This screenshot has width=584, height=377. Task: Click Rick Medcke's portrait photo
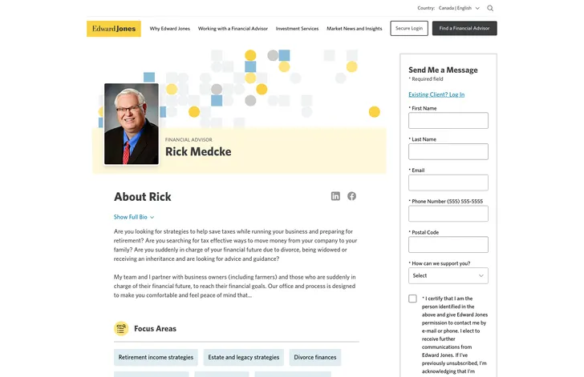pyautogui.click(x=132, y=124)
